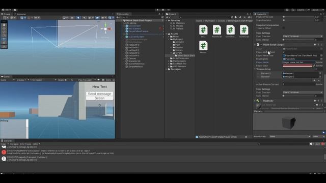326x183 pixels.
Task: Toggle Game view mute audio
Action: [98, 80]
